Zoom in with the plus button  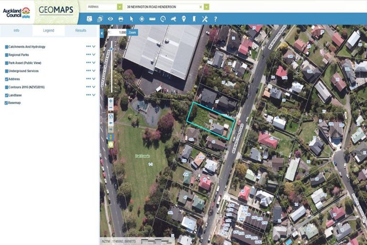[111, 101]
